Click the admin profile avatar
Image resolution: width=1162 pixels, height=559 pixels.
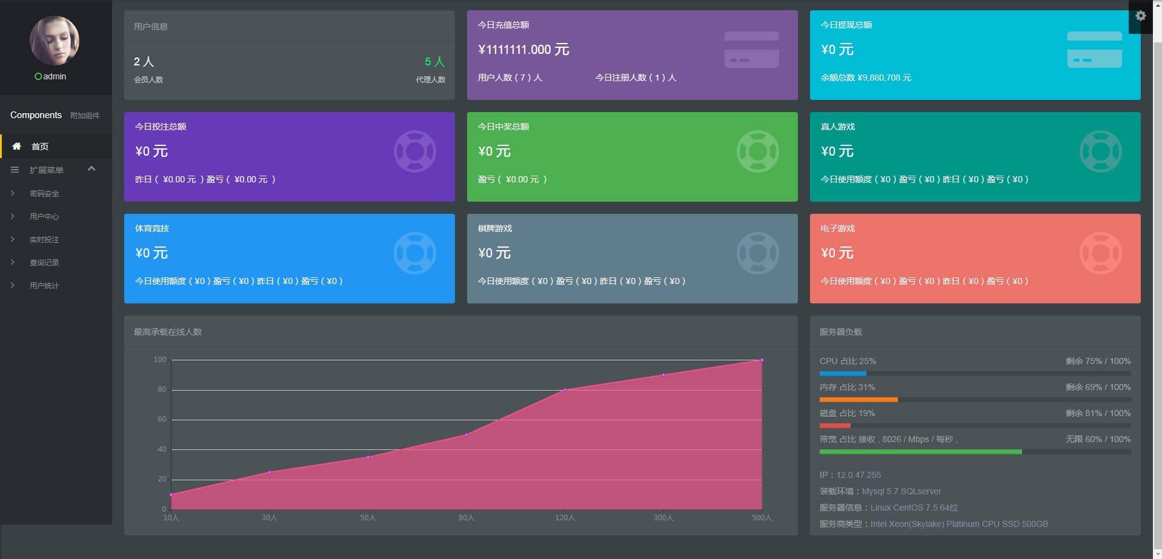pyautogui.click(x=55, y=41)
